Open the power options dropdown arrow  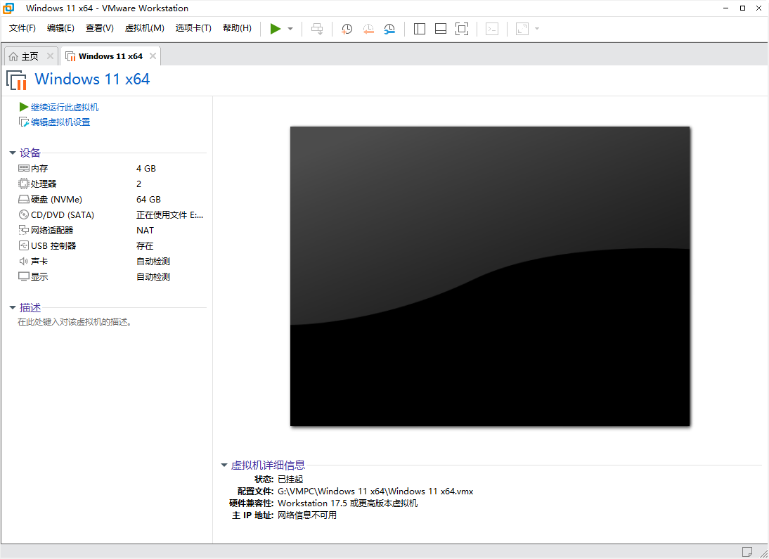tap(290, 29)
